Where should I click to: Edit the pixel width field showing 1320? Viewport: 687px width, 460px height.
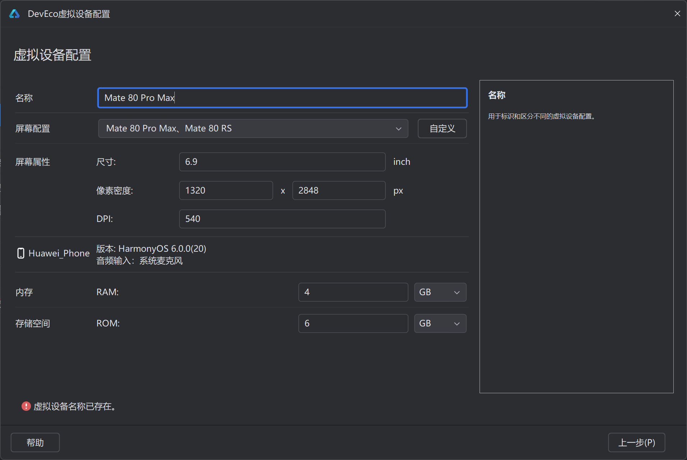[226, 190]
